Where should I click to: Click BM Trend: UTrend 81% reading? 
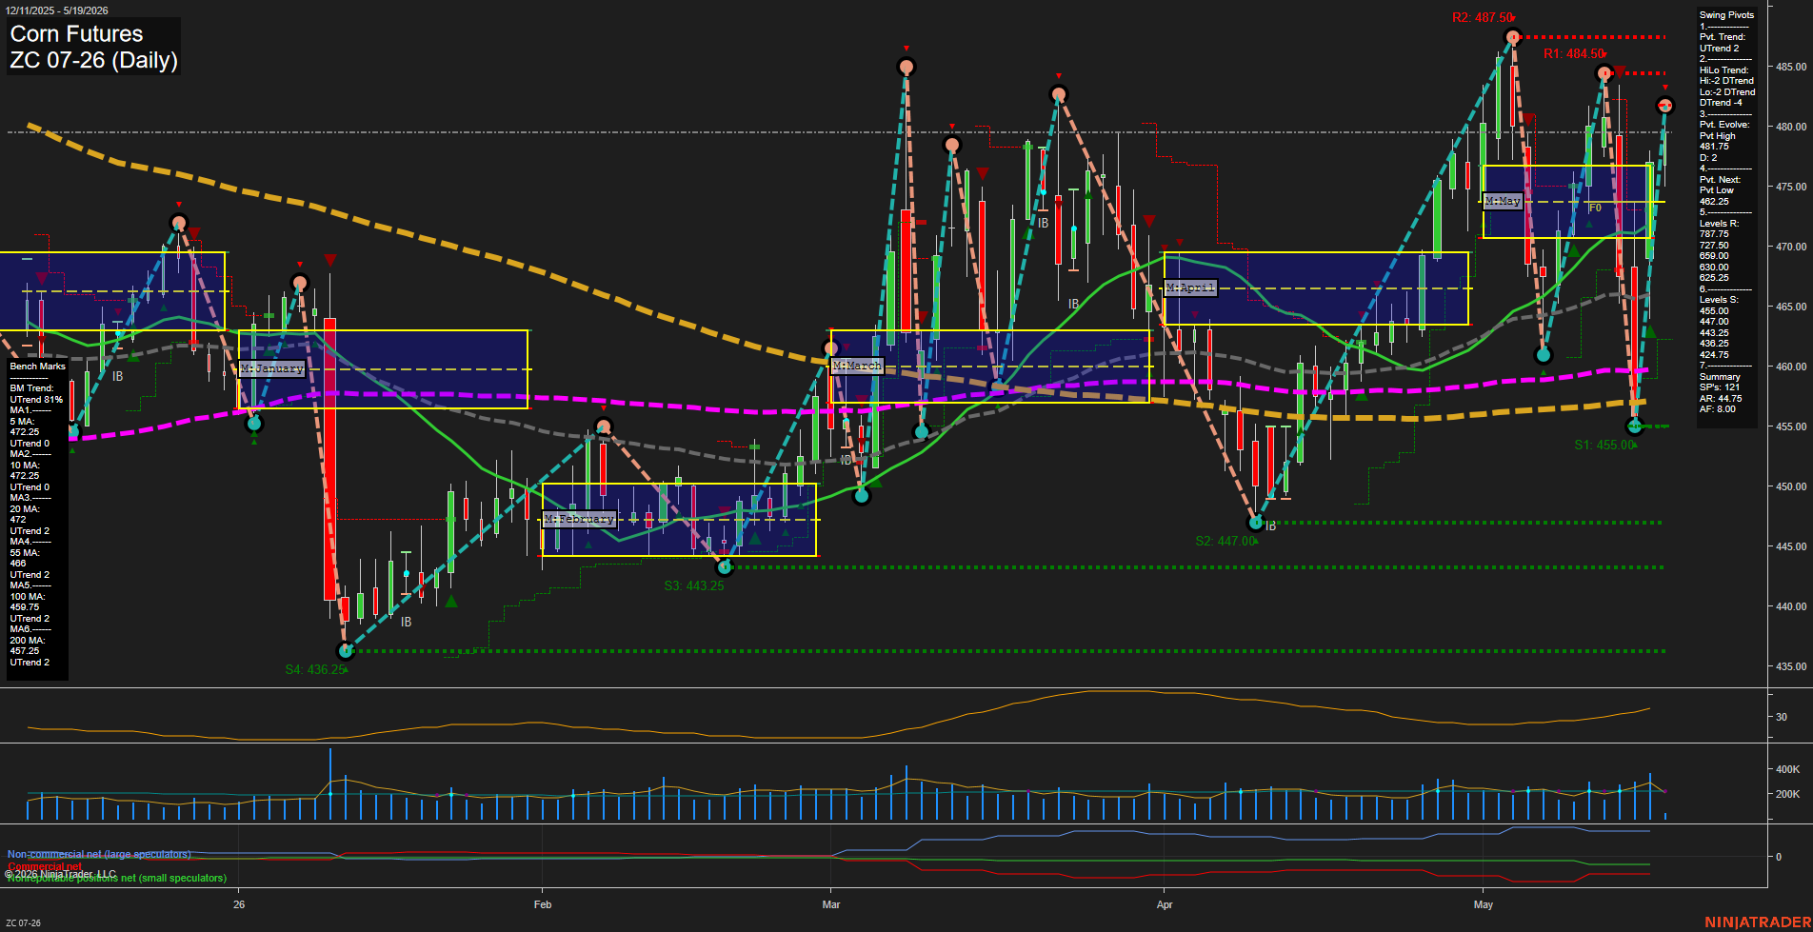36,394
